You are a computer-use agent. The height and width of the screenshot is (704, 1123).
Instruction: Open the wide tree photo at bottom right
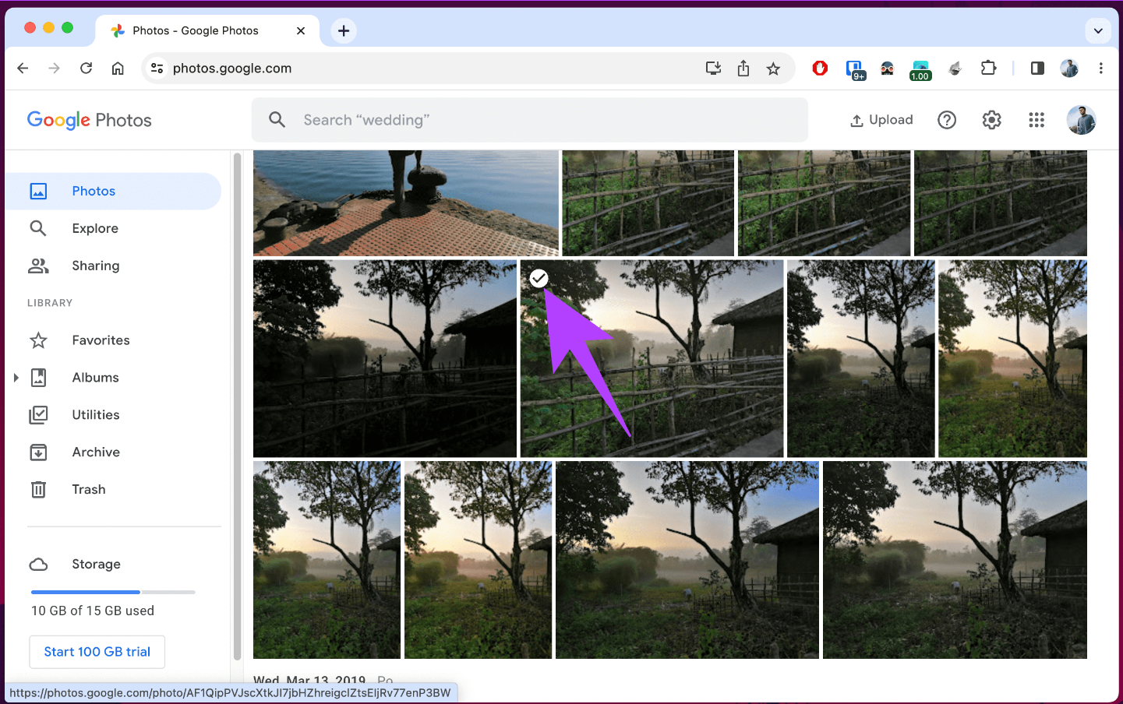(955, 560)
